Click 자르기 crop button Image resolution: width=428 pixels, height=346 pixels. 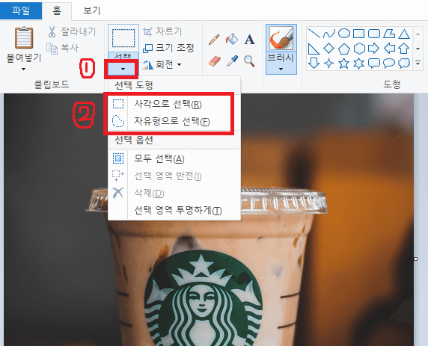(x=162, y=31)
